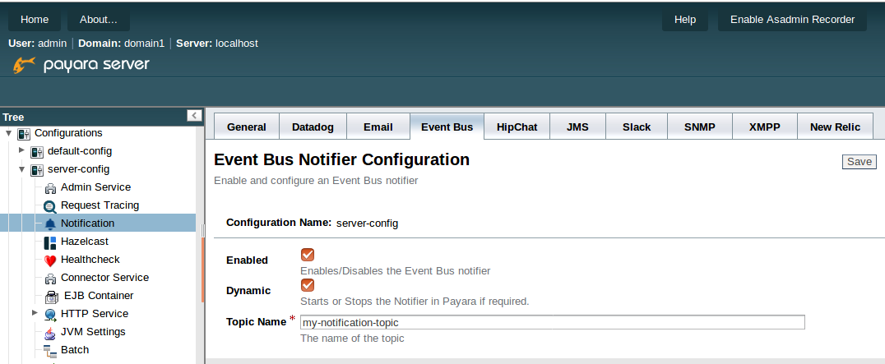Click the Batch icon
885x364 pixels.
(x=50, y=351)
